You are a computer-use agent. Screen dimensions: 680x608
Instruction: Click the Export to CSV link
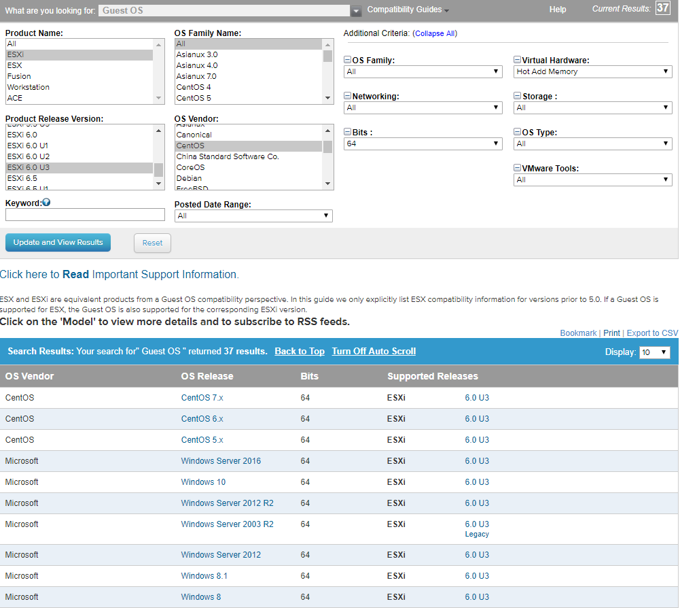(651, 333)
